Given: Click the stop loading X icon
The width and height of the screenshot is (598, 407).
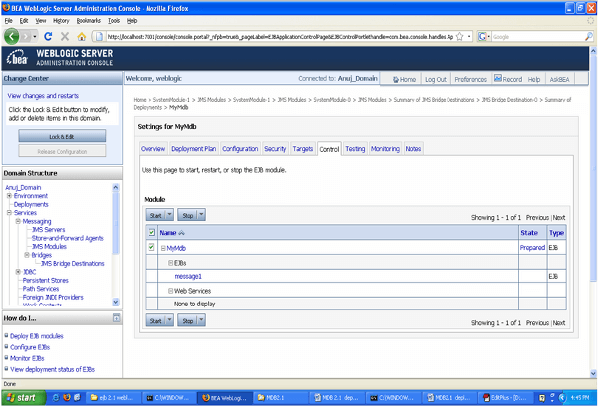Looking at the screenshot, I should tap(65, 36).
